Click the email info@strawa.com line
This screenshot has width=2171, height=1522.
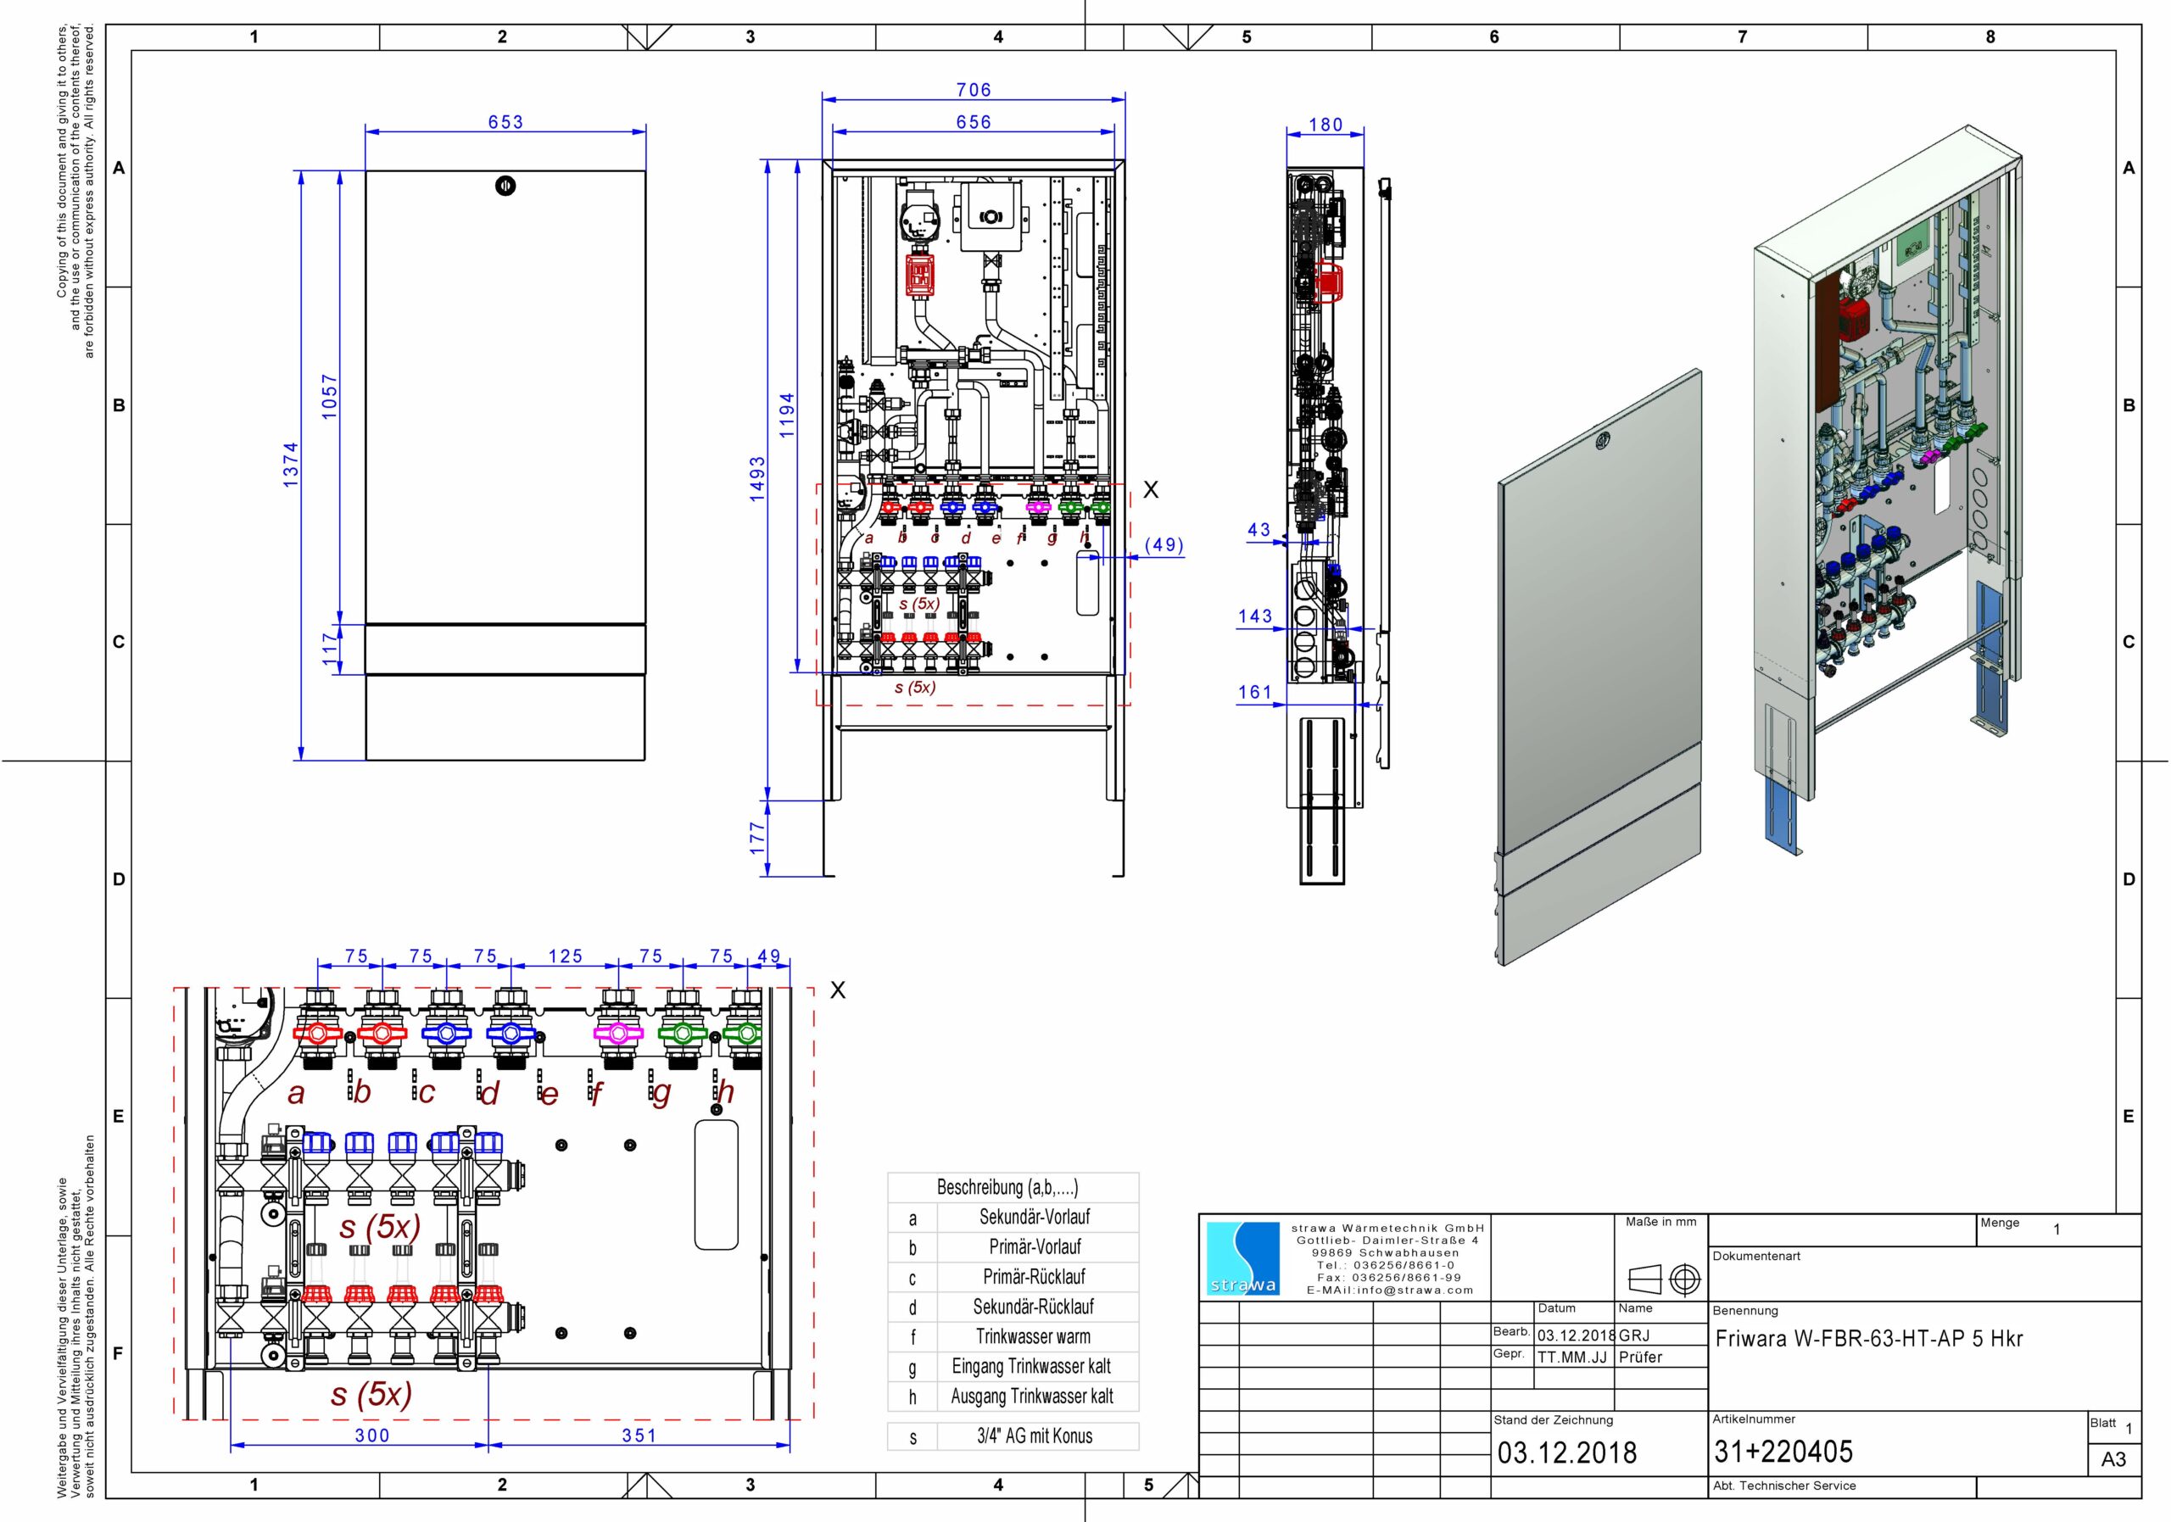click(x=1389, y=1290)
